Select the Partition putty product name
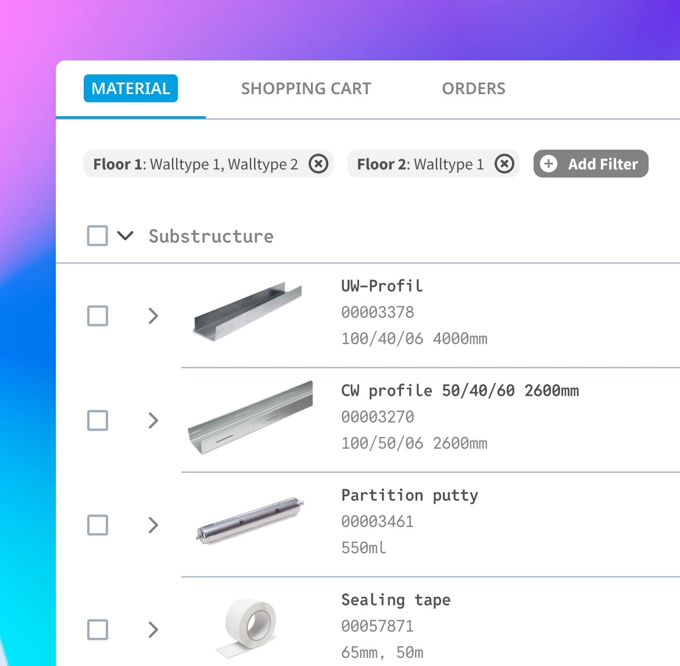Viewport: 680px width, 666px height. pyautogui.click(x=409, y=495)
